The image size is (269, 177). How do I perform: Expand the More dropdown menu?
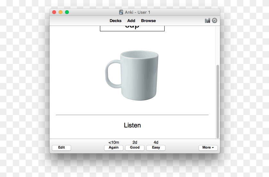[208, 148]
